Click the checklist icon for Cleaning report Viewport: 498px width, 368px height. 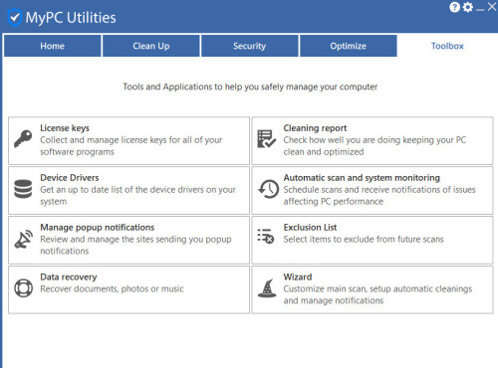point(266,139)
